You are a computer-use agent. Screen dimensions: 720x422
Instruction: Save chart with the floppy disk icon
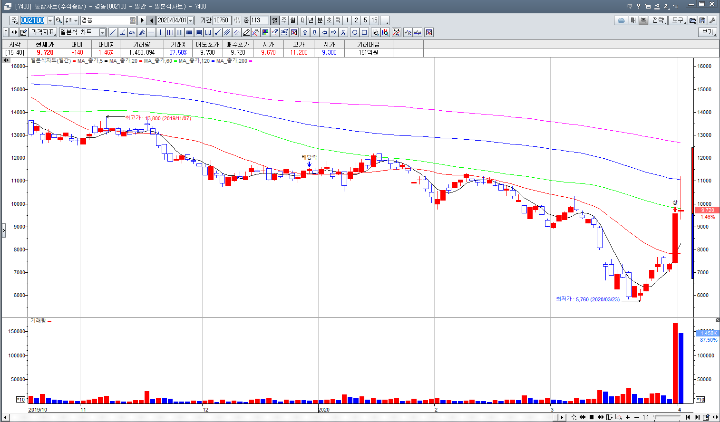(702, 20)
